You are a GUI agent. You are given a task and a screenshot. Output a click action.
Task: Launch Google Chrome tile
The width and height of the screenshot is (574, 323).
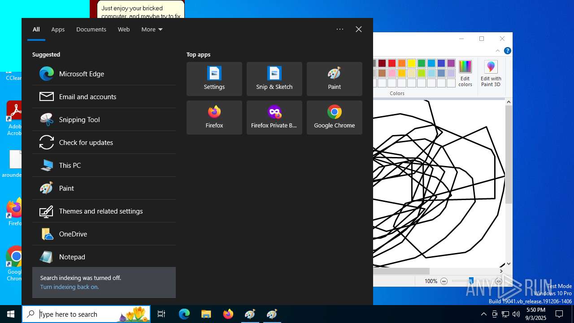[335, 118]
